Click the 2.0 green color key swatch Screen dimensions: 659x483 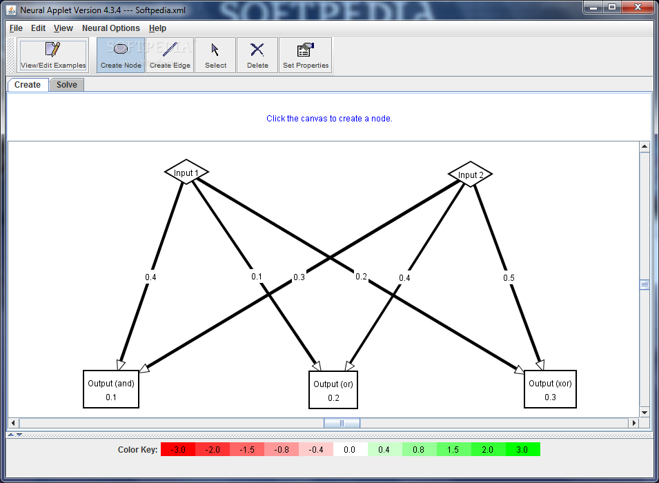(489, 449)
